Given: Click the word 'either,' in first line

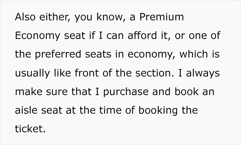Looking at the screenshot, I should pyautogui.click(x=55, y=17).
